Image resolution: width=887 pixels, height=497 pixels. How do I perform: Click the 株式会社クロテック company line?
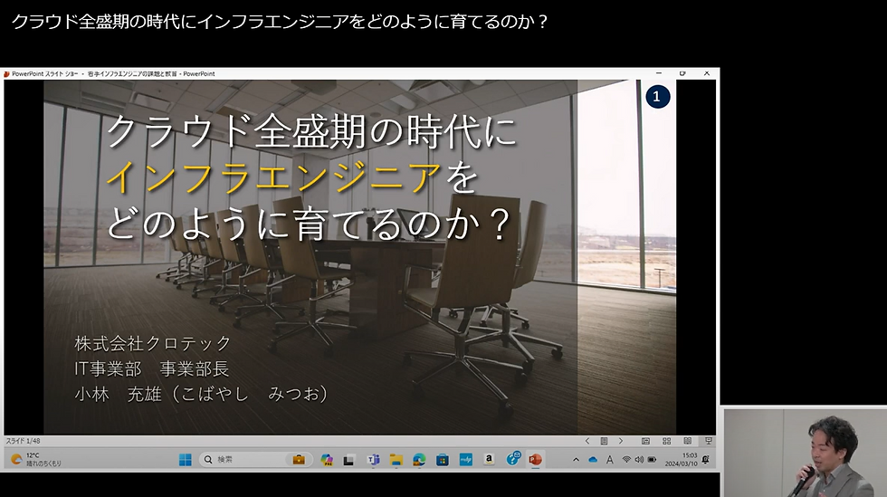pos(153,343)
